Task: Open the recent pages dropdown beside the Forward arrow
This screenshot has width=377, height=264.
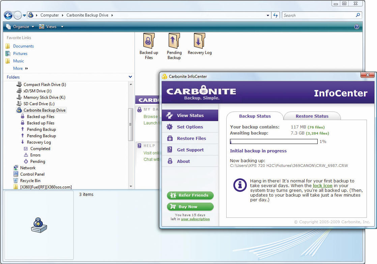Action: pyautogui.click(x=25, y=16)
